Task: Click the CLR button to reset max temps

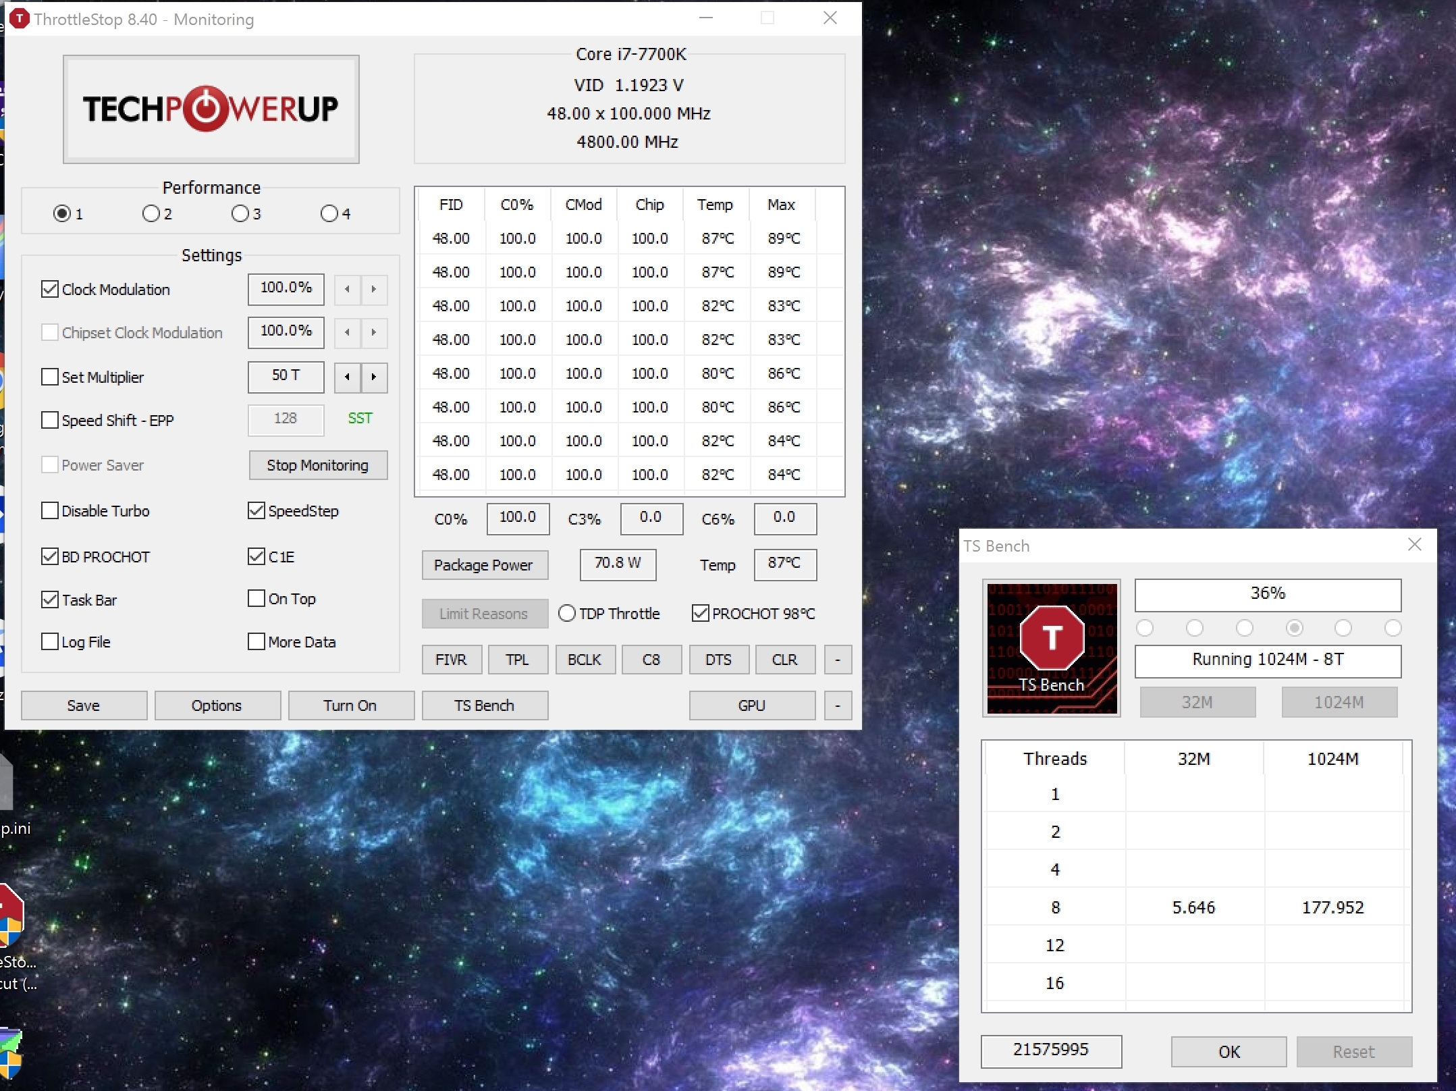Action: [784, 660]
